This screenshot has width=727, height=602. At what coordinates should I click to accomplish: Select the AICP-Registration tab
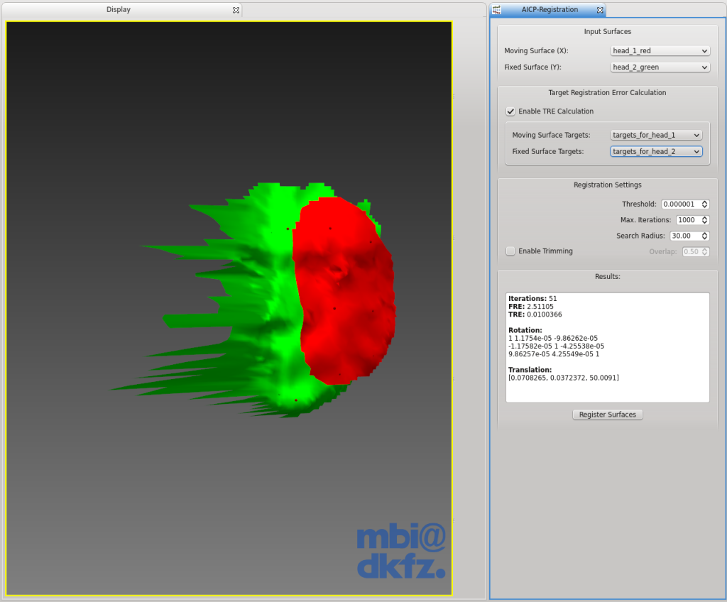click(x=550, y=10)
